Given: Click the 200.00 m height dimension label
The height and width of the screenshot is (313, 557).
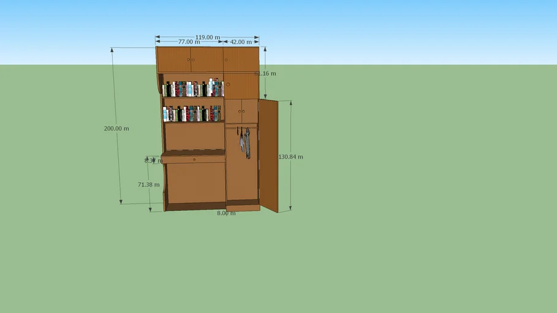Looking at the screenshot, I should pyautogui.click(x=116, y=128).
